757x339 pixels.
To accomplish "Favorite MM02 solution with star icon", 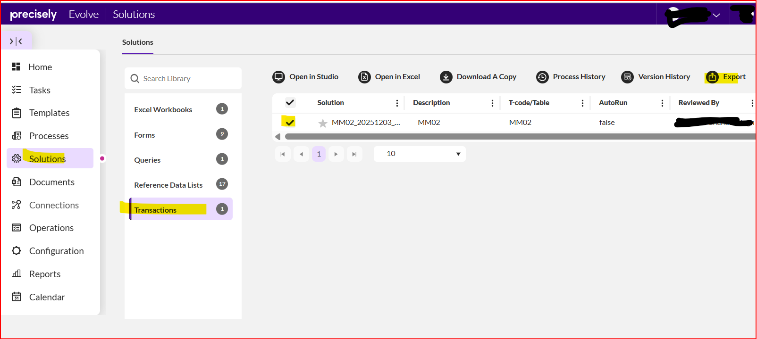I will pyautogui.click(x=323, y=123).
